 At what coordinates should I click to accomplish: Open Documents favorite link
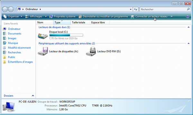click(14, 34)
